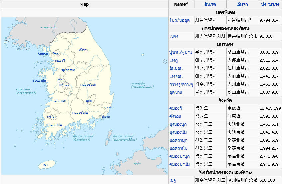This screenshot has width=283, height=185.
Task: Click the คยองซังบก label on the map
Action: click(88, 85)
